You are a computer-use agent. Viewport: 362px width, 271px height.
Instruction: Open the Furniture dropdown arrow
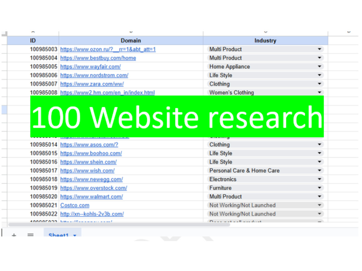[320, 188]
